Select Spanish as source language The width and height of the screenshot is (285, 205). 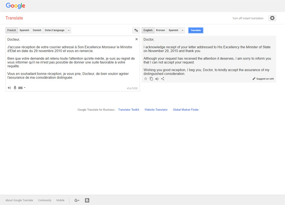24,30
